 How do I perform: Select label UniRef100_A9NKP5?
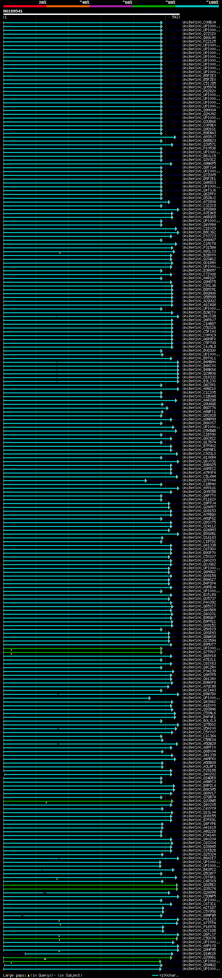(x=199, y=164)
